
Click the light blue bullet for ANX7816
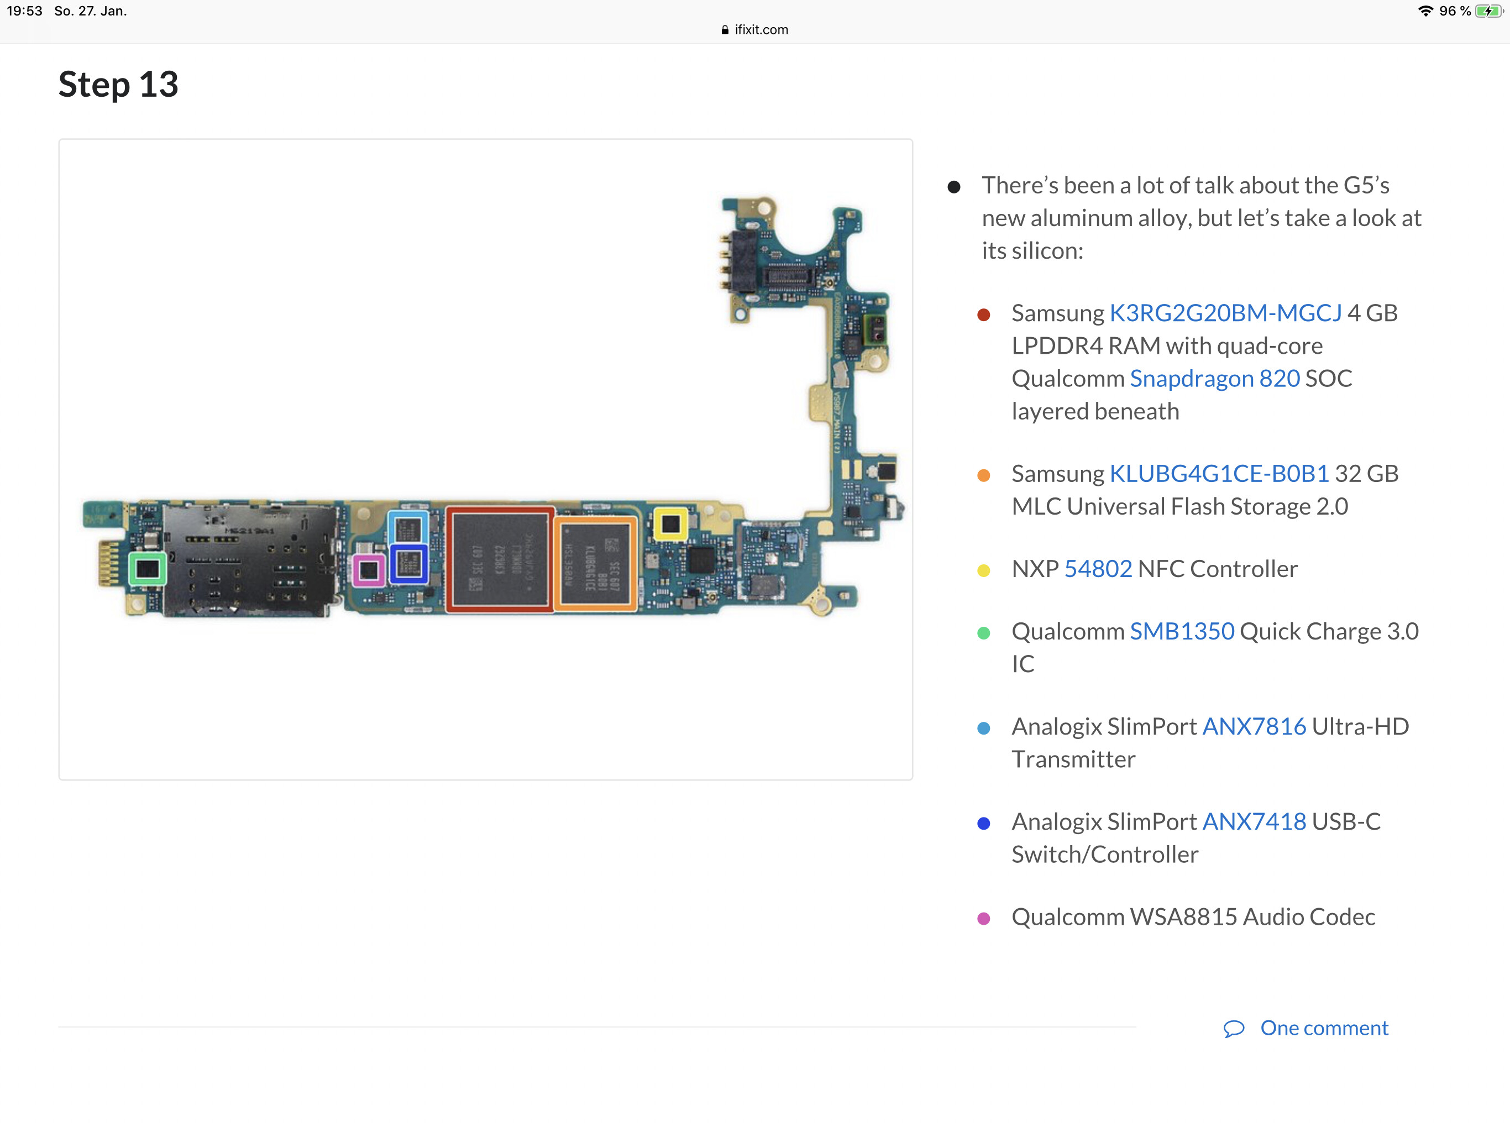tap(984, 729)
